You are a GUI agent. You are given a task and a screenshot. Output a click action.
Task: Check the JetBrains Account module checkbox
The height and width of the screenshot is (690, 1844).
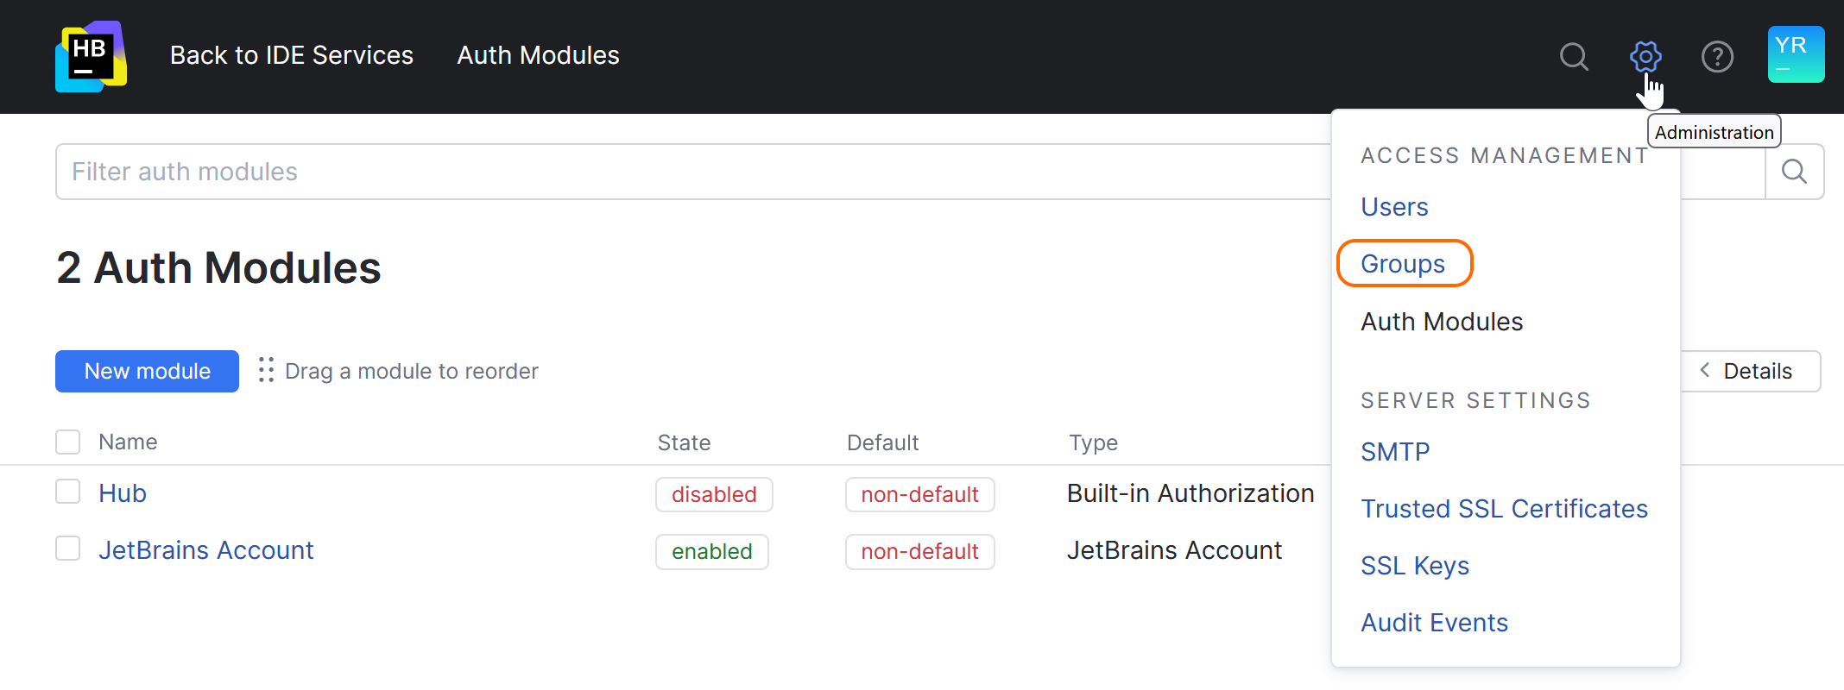[67, 549]
